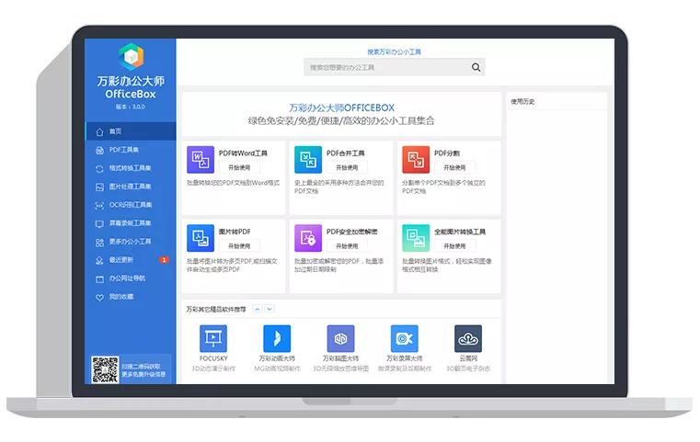Screen dimensions: 700x442
Task: Open the 万彩动画大师 app icon
Action: point(277,338)
